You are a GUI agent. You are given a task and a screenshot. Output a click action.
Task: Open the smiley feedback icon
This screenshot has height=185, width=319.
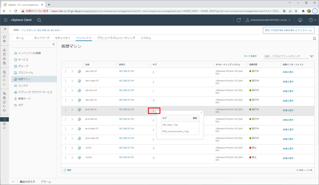point(300,20)
